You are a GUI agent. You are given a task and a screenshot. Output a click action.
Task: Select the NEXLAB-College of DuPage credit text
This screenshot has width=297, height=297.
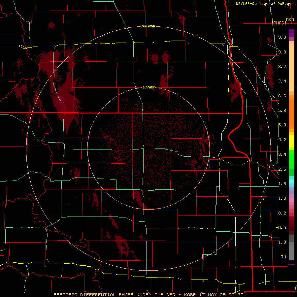click(x=263, y=4)
